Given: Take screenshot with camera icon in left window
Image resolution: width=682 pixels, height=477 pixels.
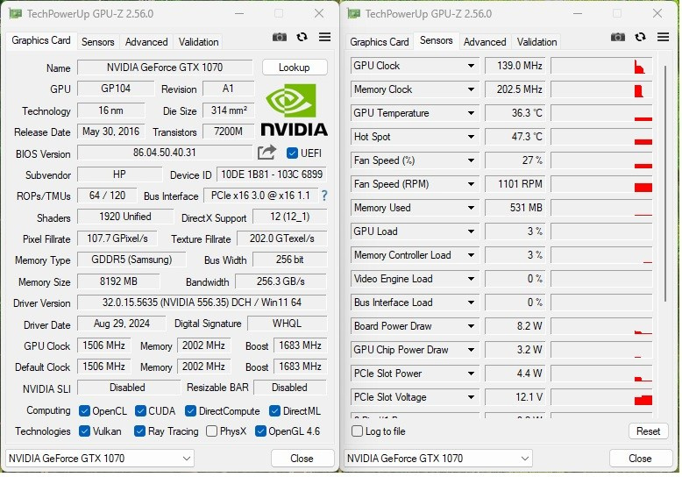Looking at the screenshot, I should pos(280,38).
